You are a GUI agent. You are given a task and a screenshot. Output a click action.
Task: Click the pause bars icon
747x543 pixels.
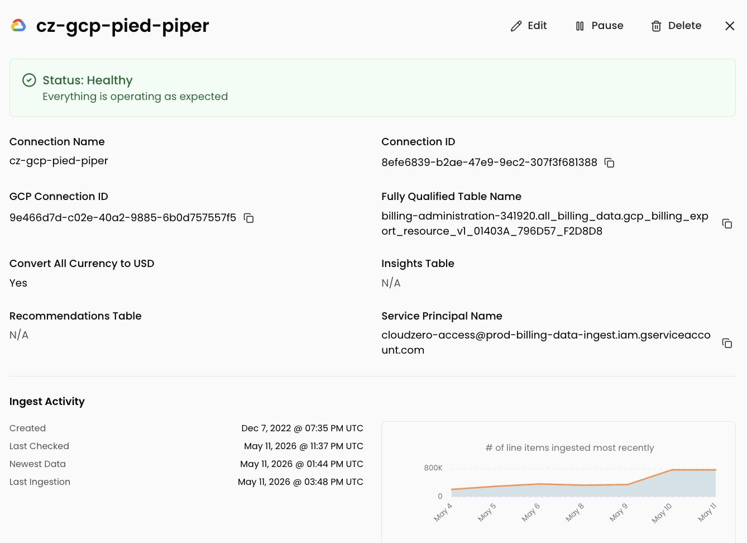point(580,26)
